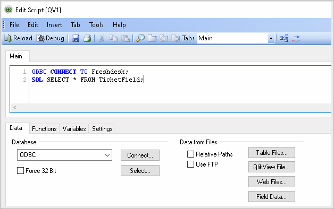This screenshot has height=209, width=334.
Task: Add new tab icon
Action: [152, 38]
